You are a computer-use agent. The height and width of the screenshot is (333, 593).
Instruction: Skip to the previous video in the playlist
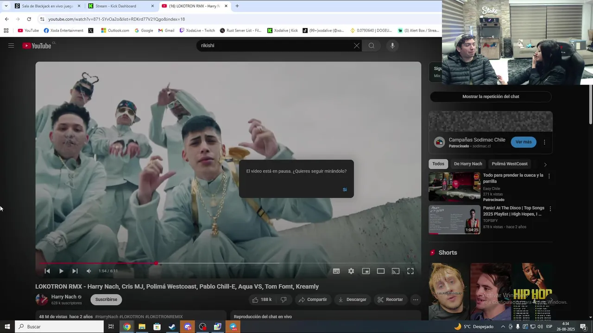[47, 271]
